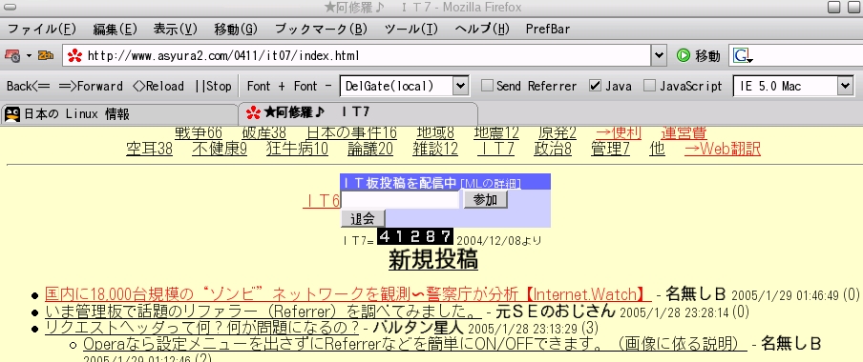Switch to the 日本の Linux 情報 tab

[x=119, y=114]
